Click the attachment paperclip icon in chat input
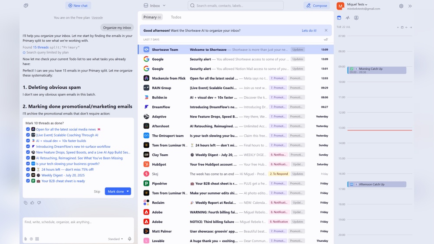The image size is (434, 244). coord(26,239)
